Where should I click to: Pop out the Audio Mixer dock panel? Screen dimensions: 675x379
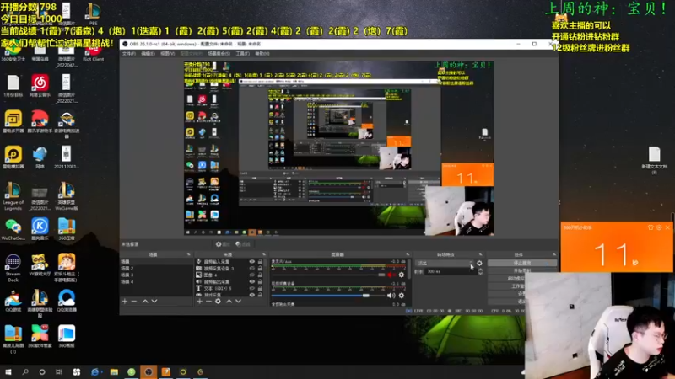(x=408, y=254)
